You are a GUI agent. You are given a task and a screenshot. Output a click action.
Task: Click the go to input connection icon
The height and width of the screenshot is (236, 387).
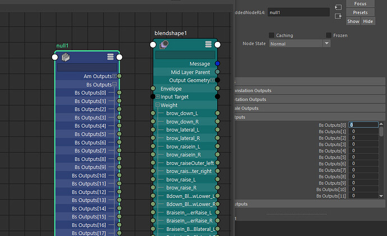tap(338, 7)
